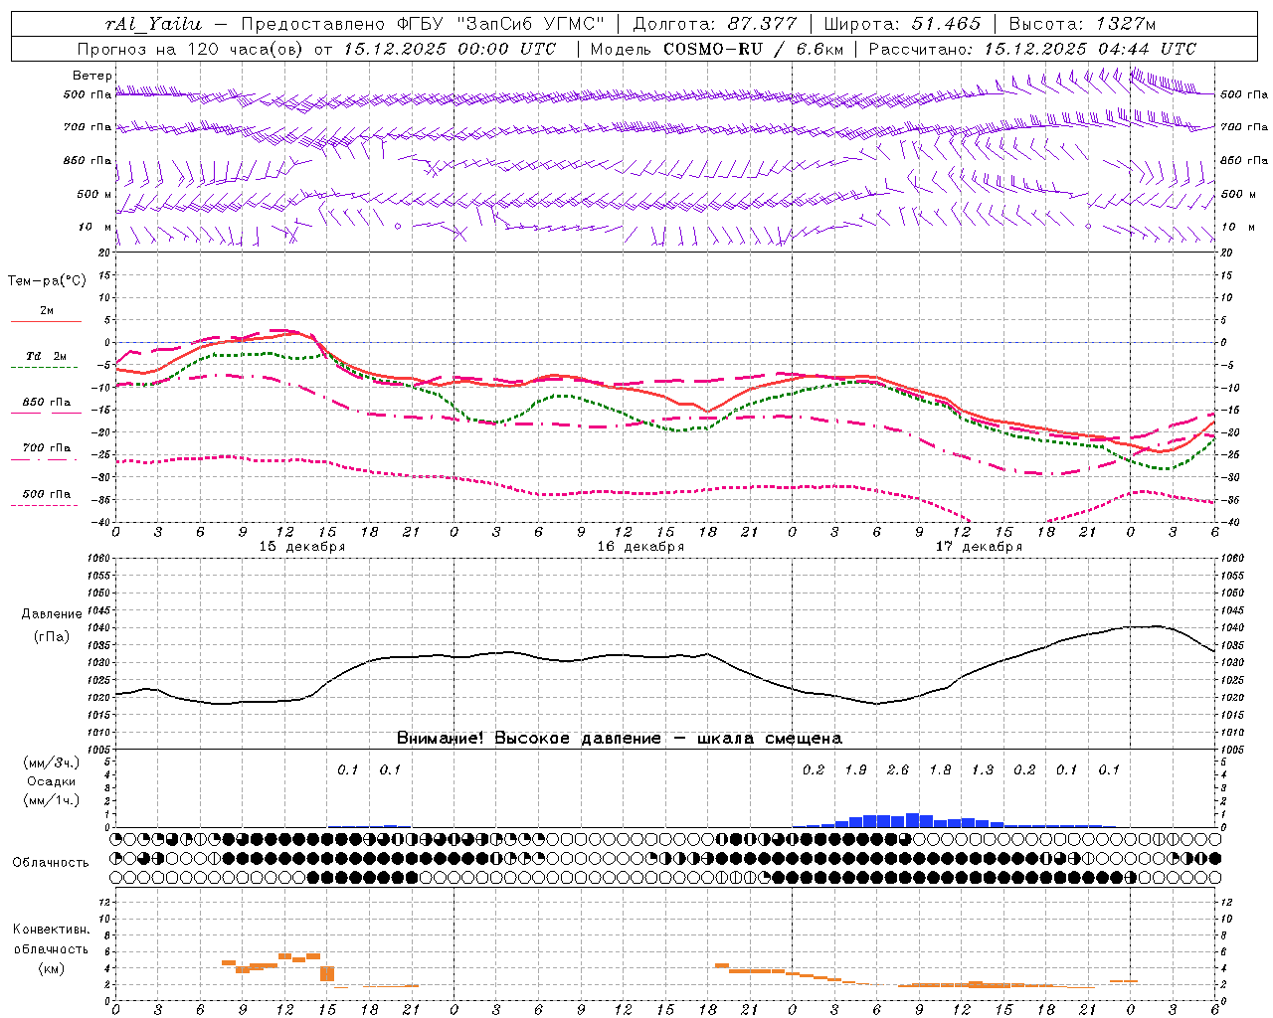1273x1018 pixels.
Task: Click the Td 2м dew point legend entry
Action: (x=47, y=356)
